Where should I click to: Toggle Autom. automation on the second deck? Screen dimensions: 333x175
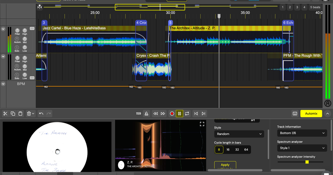17,66
